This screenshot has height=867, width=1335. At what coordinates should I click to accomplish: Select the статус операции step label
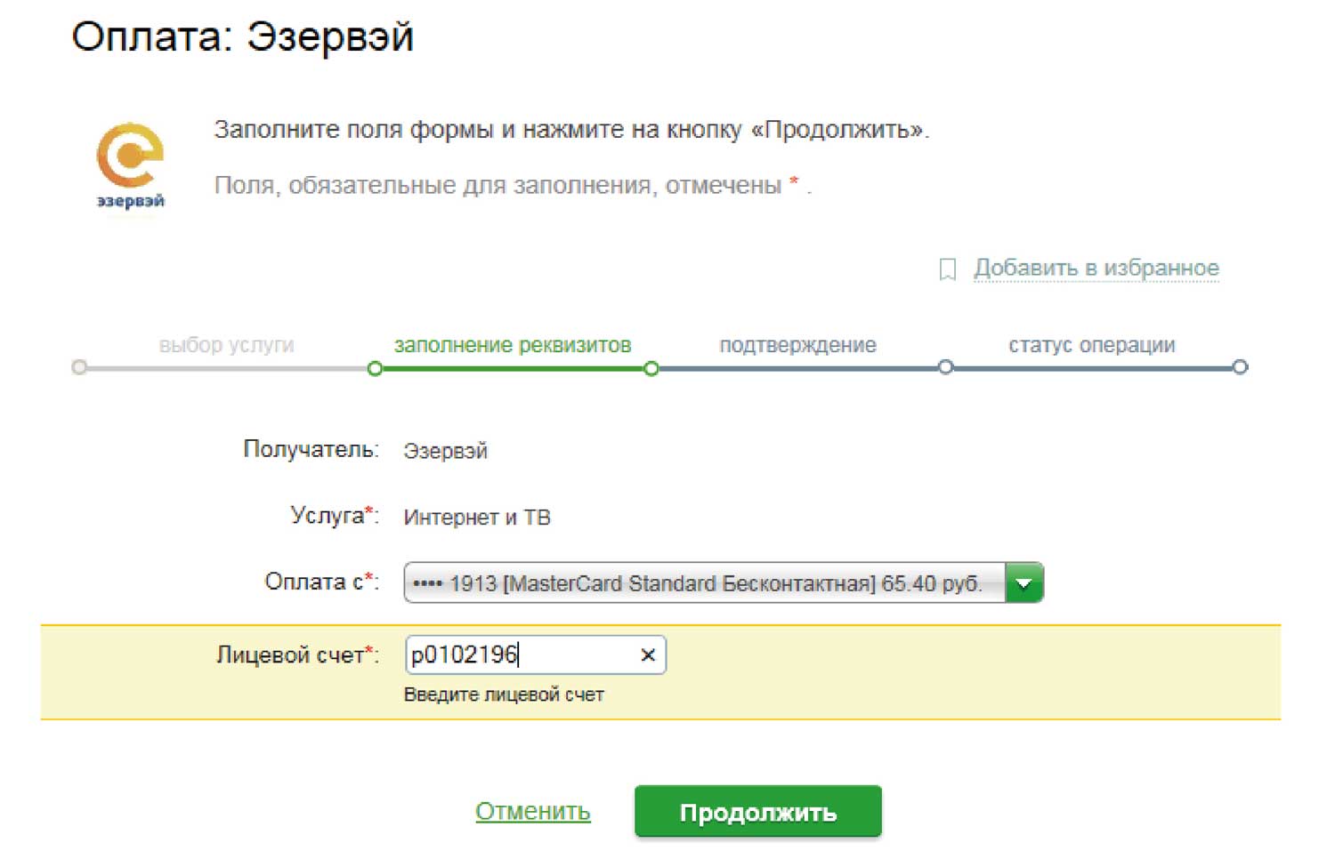[x=1092, y=345]
